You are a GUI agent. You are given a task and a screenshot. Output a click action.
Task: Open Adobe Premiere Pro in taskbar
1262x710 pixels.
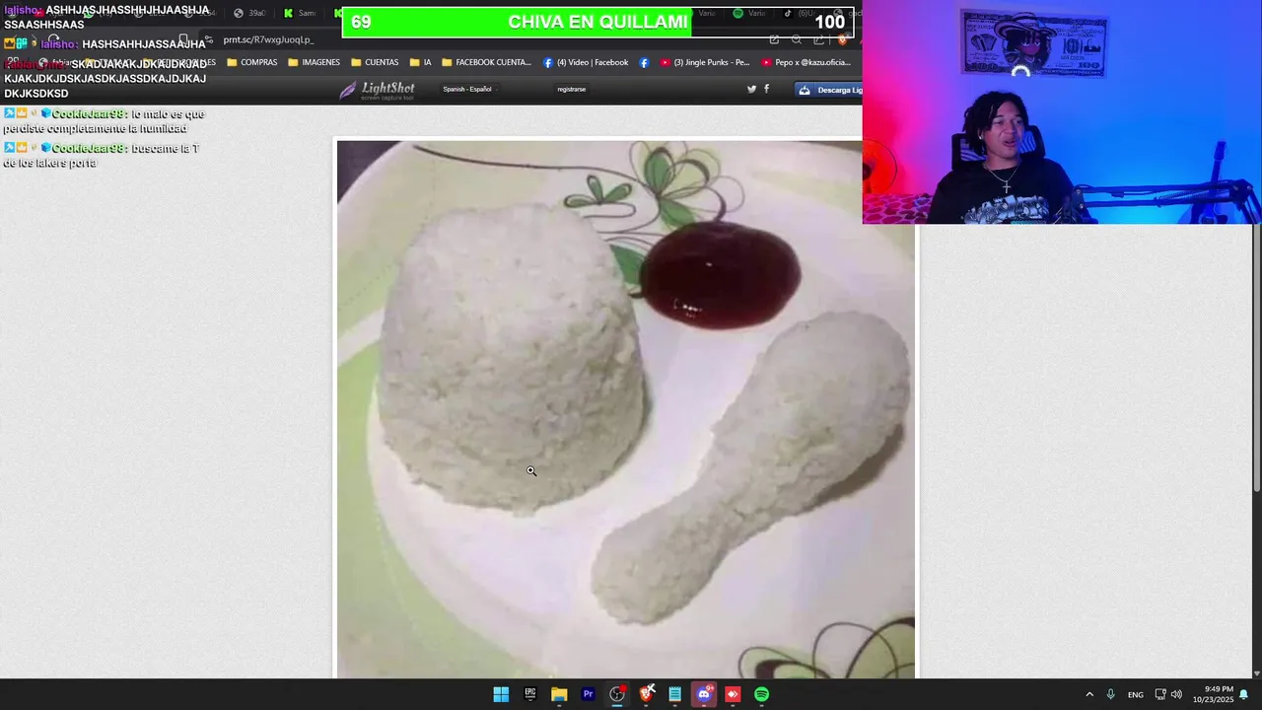pyautogui.click(x=588, y=694)
